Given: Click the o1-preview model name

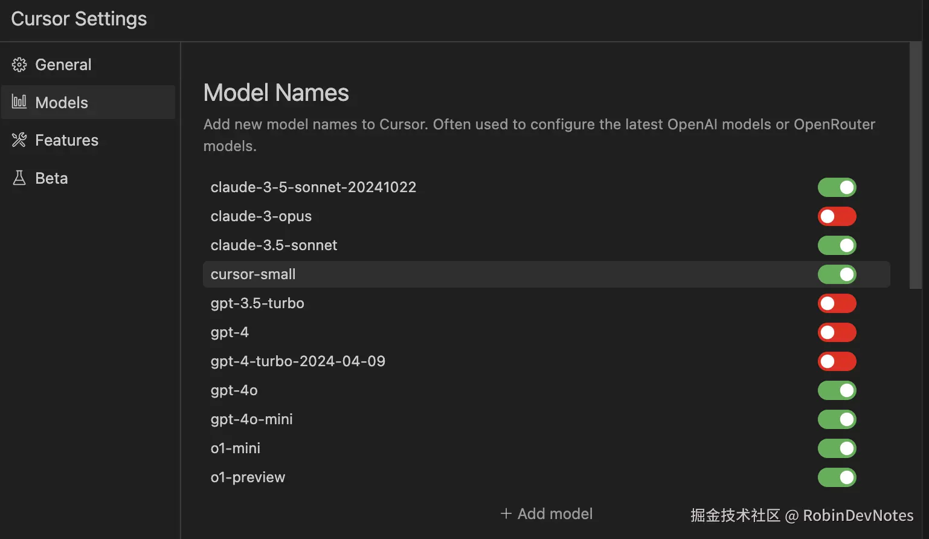Looking at the screenshot, I should 248,477.
